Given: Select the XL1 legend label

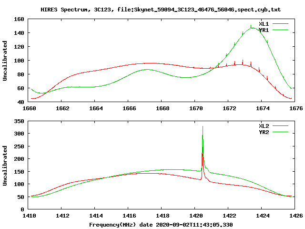Looking at the screenshot, I should tap(264, 24).
